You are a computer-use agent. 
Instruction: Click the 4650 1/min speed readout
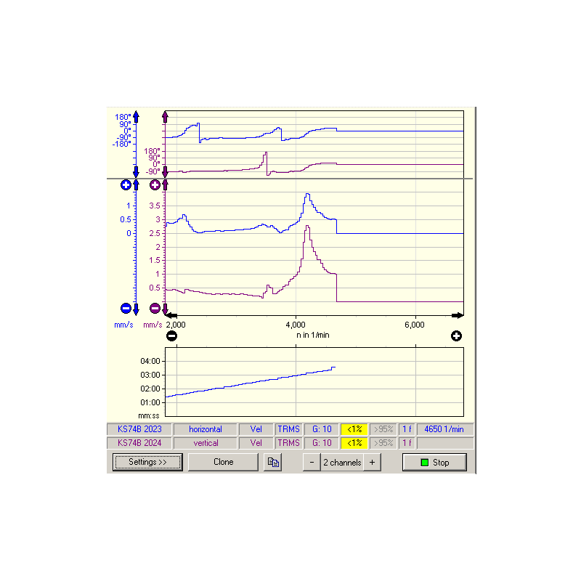tap(445, 429)
